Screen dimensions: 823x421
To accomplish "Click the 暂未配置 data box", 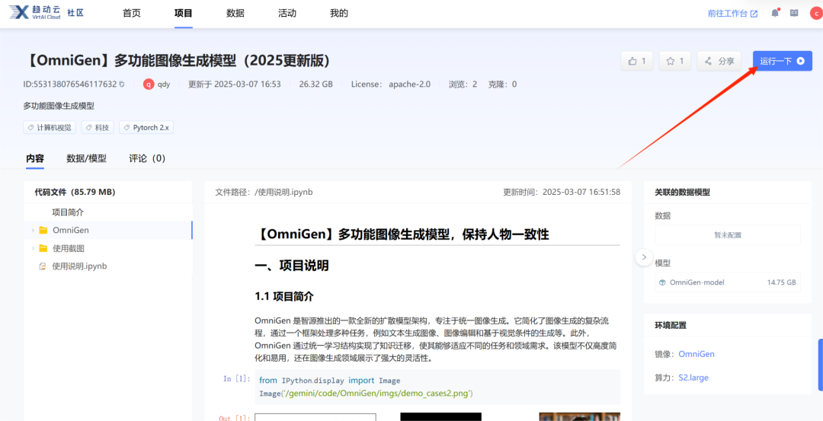I will [x=728, y=235].
